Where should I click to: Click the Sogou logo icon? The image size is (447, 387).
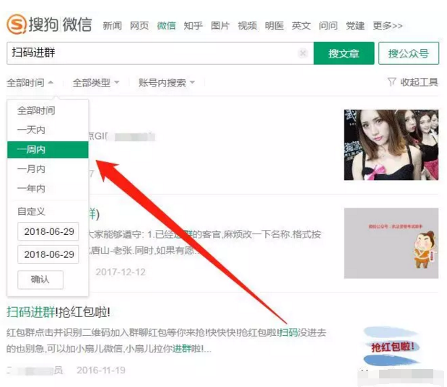pos(17,24)
